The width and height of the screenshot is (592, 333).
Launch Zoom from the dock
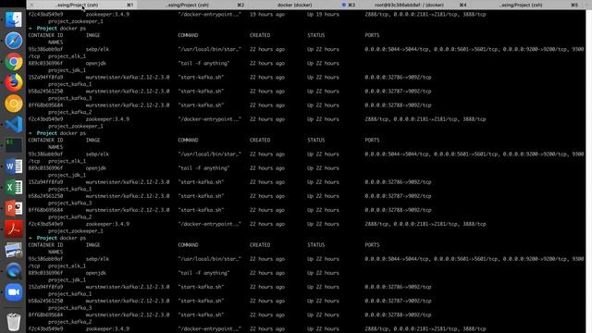[14, 292]
